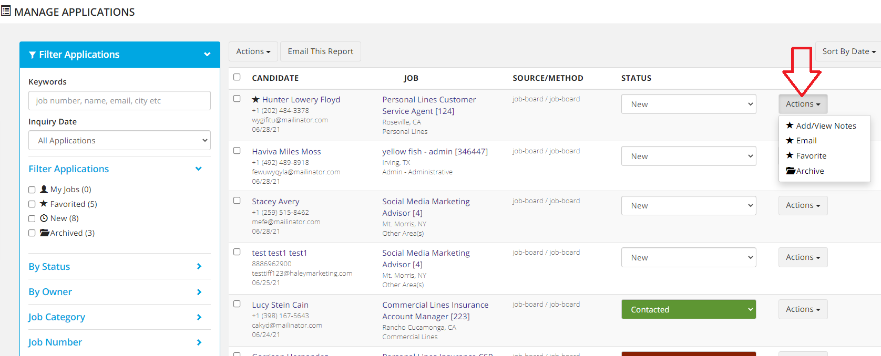Screen dimensions: 881x356
Task: Click the star icon beside Add/View Notes
Action: (790, 125)
